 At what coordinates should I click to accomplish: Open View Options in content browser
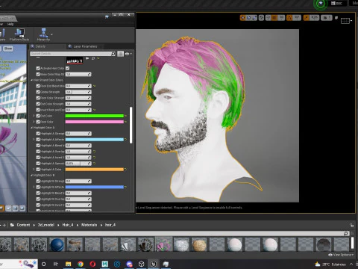(x=341, y=255)
